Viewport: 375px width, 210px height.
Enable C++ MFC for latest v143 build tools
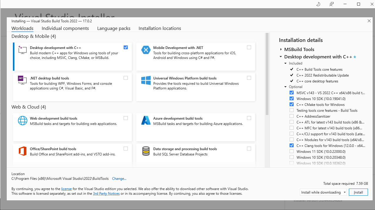click(x=292, y=128)
